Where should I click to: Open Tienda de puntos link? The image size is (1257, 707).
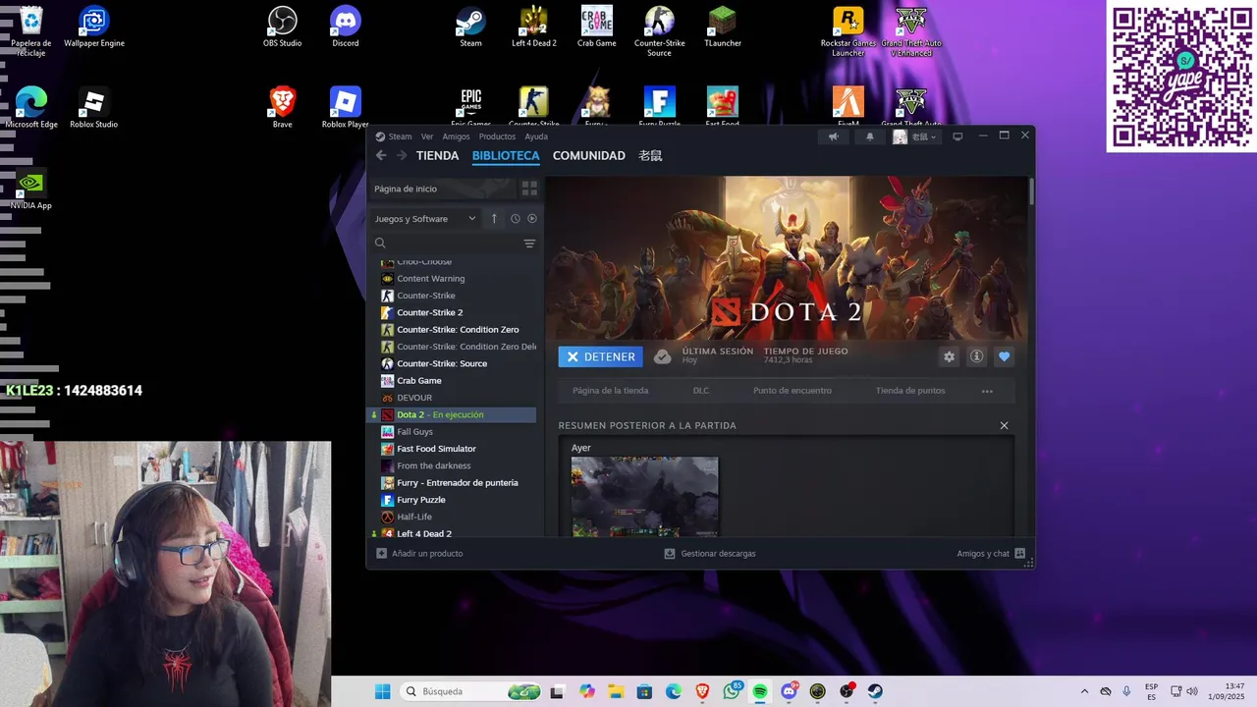tap(910, 391)
